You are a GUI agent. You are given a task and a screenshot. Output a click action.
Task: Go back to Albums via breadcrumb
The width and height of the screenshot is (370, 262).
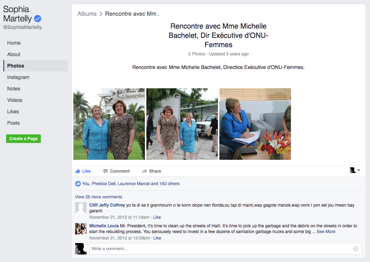click(x=87, y=14)
